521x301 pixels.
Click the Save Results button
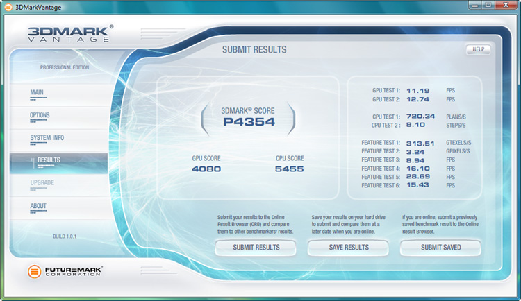click(348, 248)
